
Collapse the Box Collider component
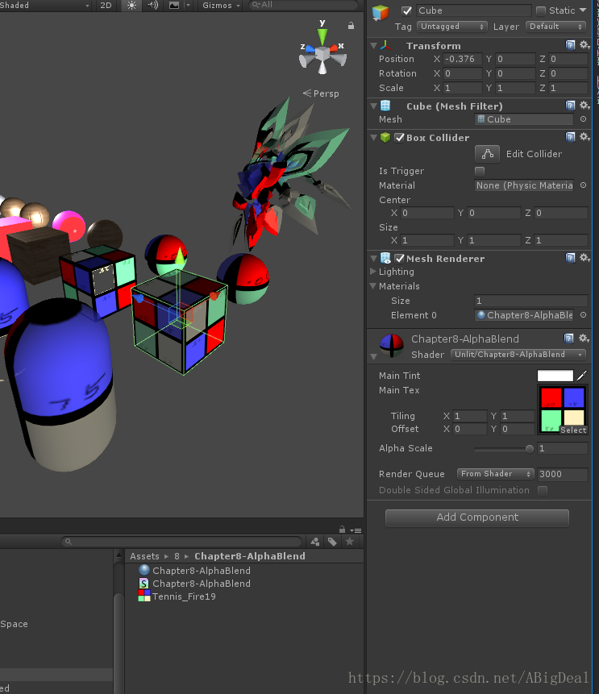pos(373,138)
